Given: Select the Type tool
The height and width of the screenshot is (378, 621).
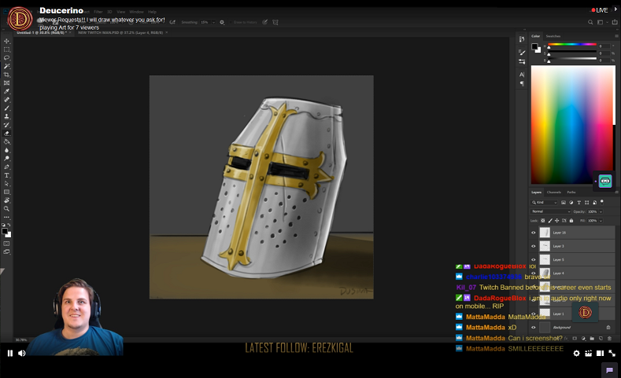Looking at the screenshot, I should pos(7,175).
